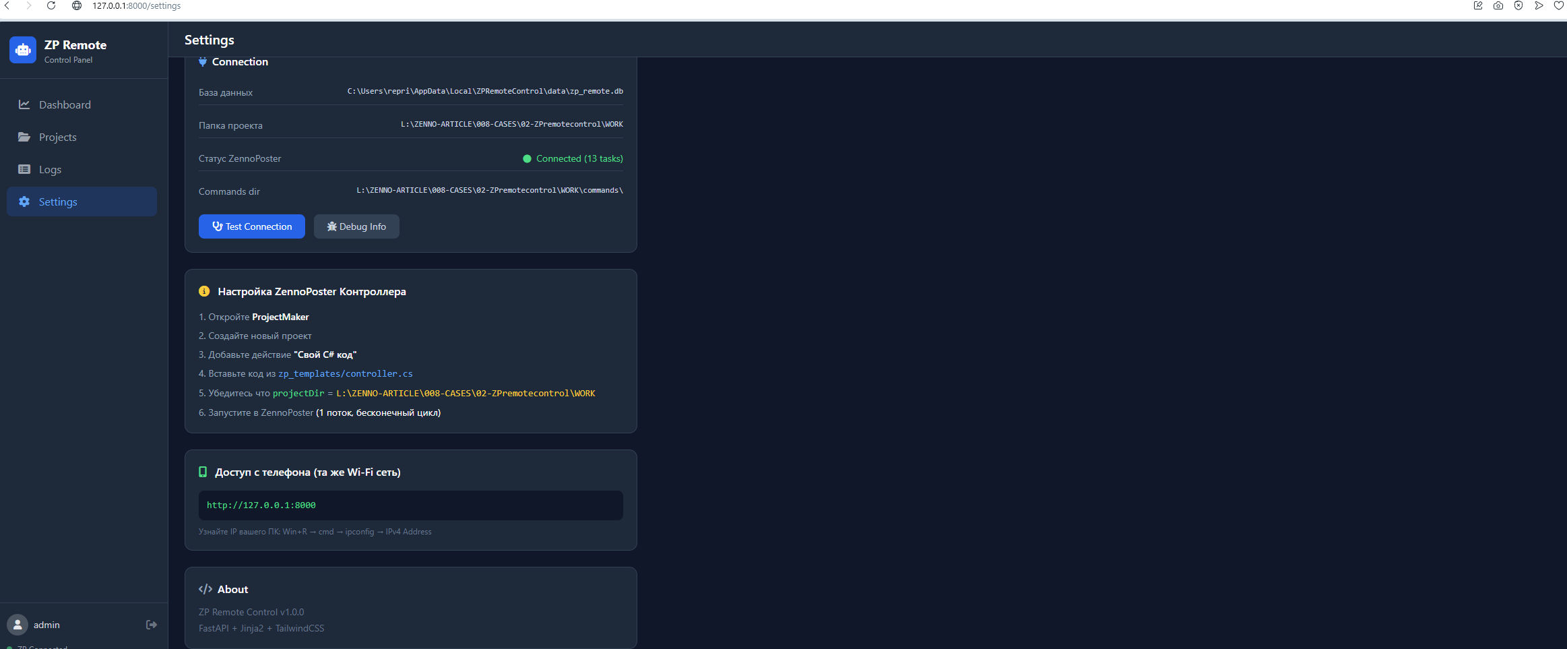The width and height of the screenshot is (1567, 649).
Task: Click the FastAPI + Jinja2 + TailwindCSS text
Action: (261, 628)
